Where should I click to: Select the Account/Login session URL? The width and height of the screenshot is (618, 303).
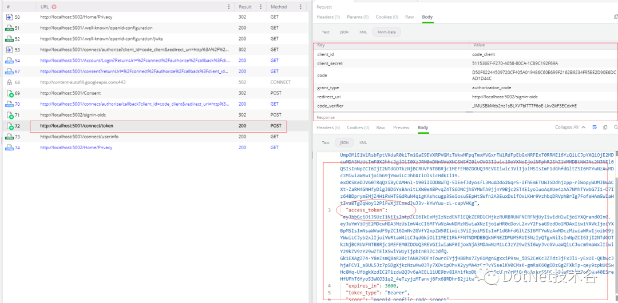(x=135, y=61)
